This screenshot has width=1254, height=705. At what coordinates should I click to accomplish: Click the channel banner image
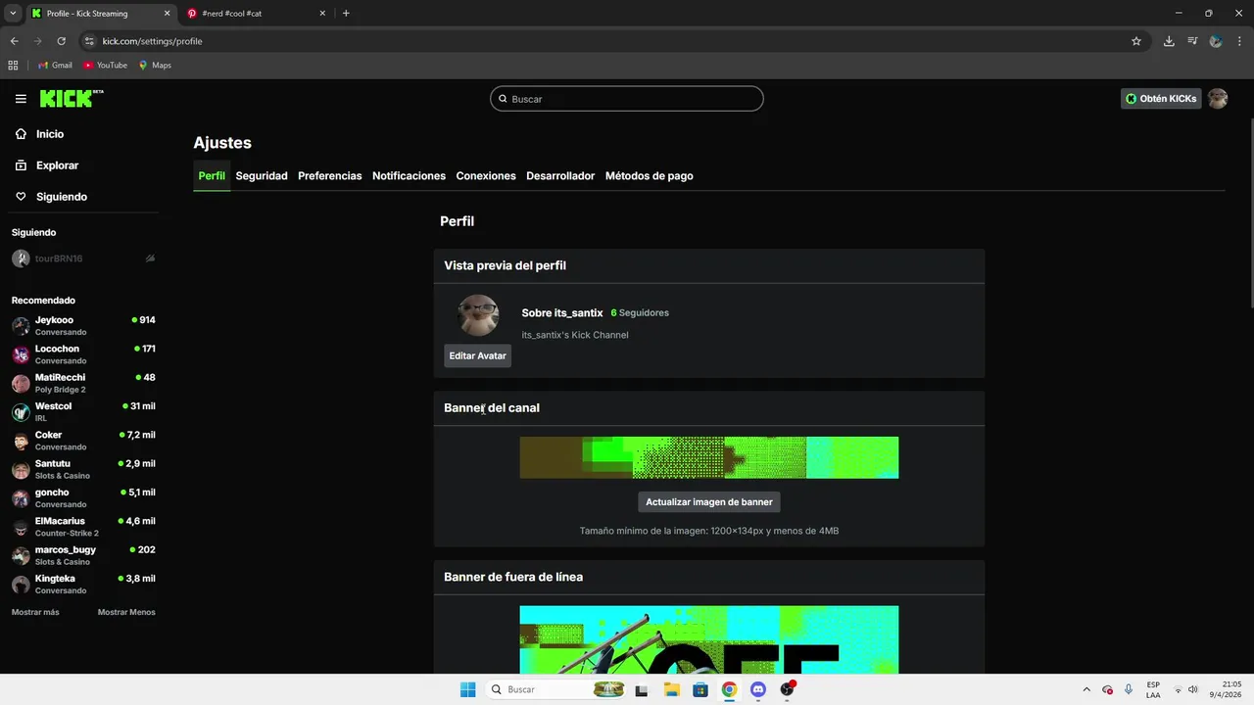tap(709, 457)
